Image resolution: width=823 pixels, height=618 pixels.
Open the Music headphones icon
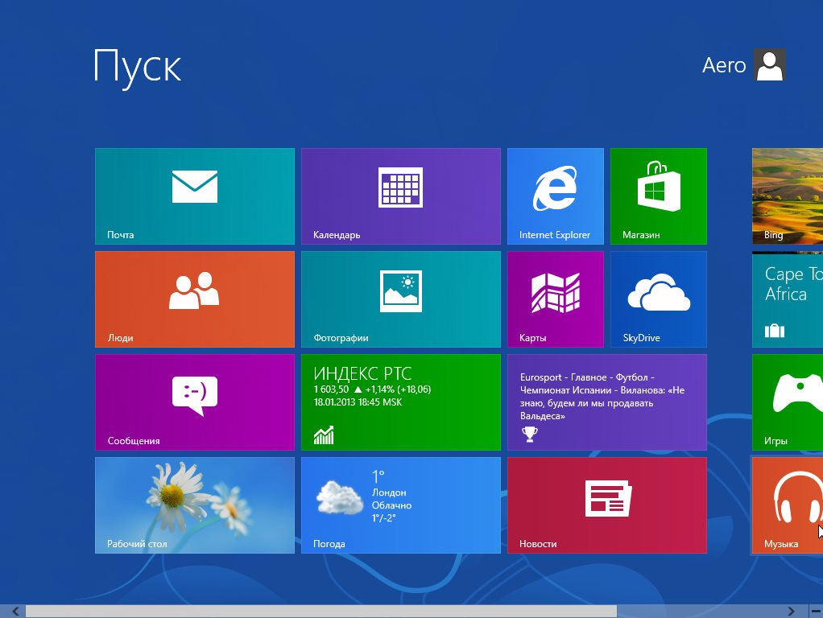(798, 497)
